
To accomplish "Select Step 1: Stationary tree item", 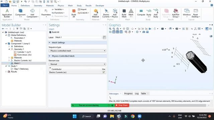I will [x=21, y=69].
